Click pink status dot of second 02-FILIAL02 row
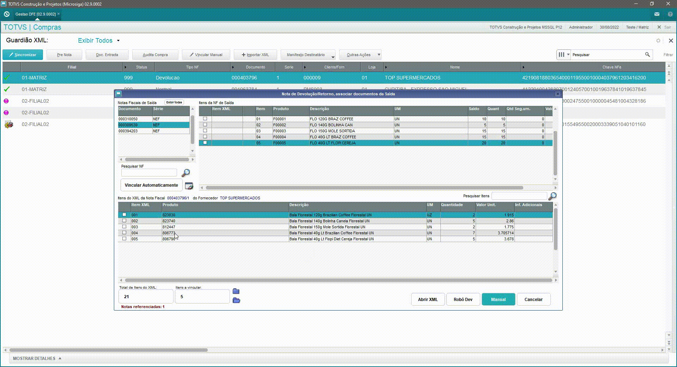Image resolution: width=677 pixels, height=367 pixels. click(6, 113)
